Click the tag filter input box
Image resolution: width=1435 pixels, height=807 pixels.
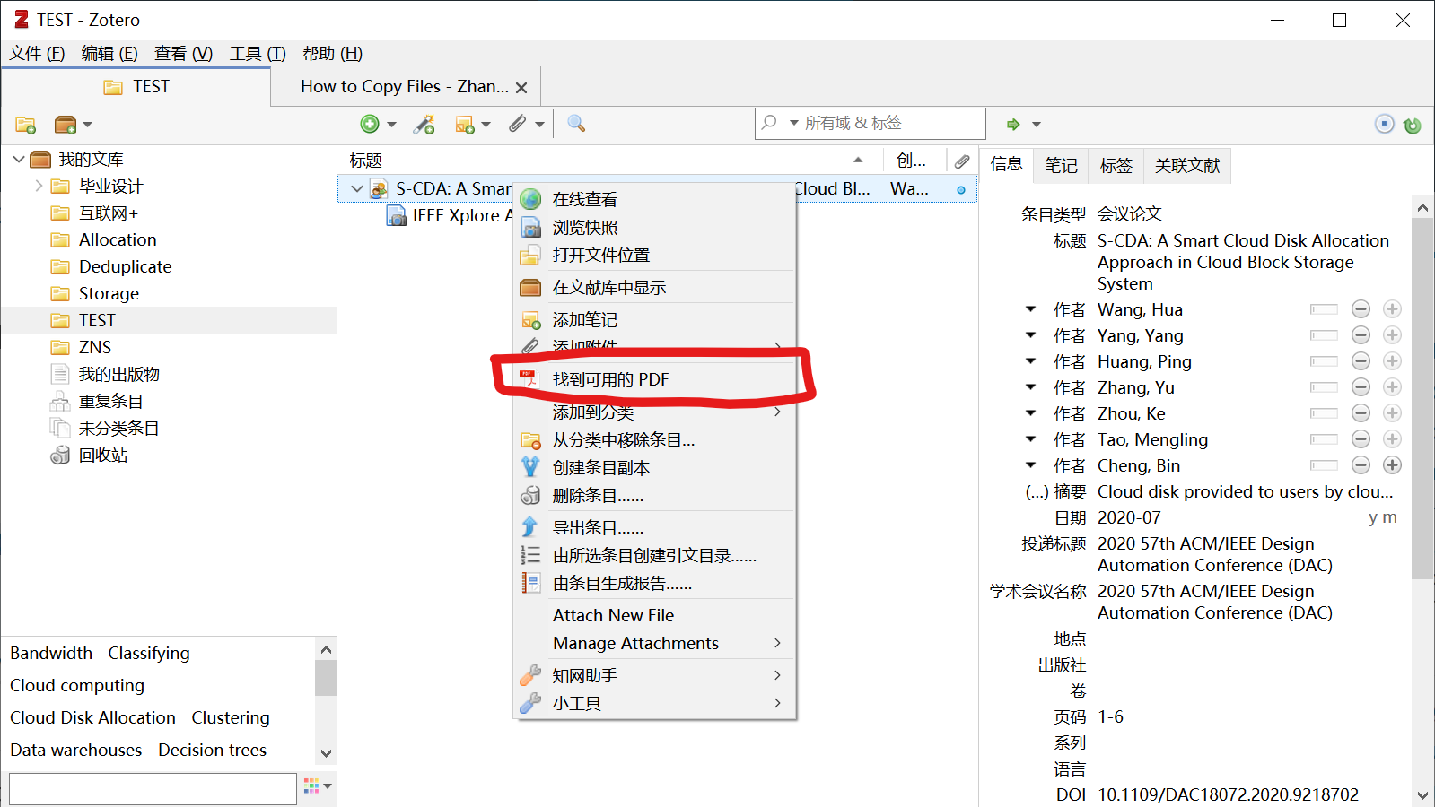pos(153,789)
